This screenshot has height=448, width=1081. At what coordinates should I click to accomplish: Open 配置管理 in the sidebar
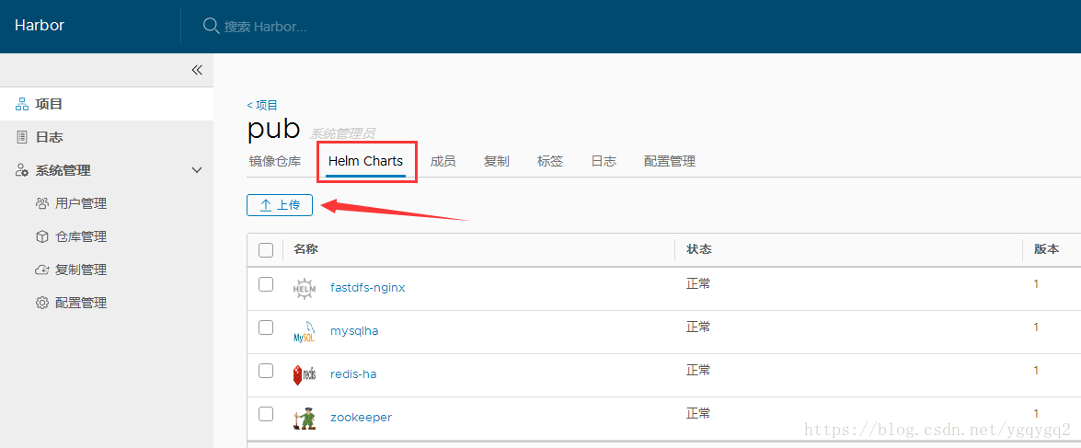[x=81, y=303]
